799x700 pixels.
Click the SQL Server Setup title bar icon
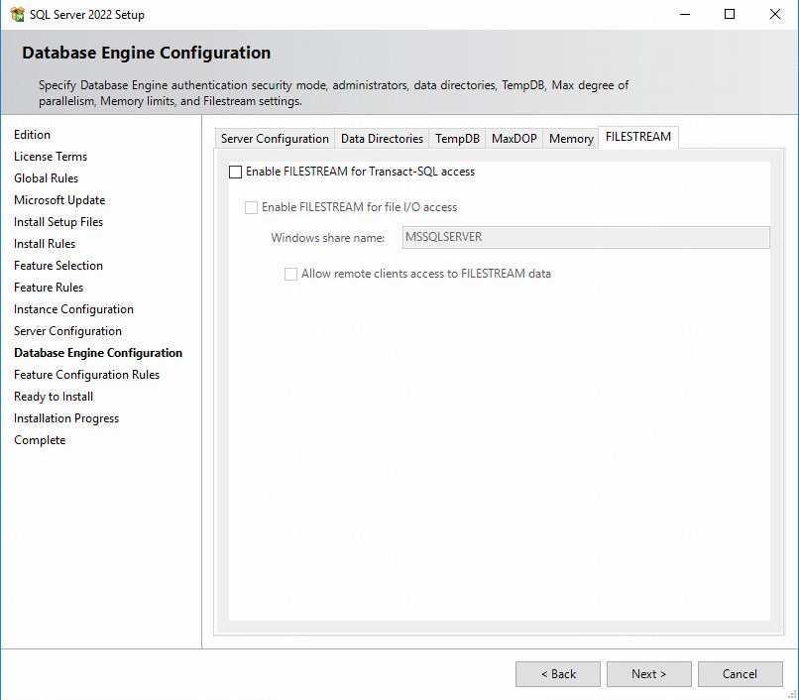pyautogui.click(x=17, y=14)
